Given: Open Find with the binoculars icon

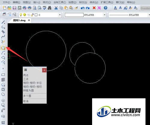Looking at the screenshot, I should click(49, 8).
